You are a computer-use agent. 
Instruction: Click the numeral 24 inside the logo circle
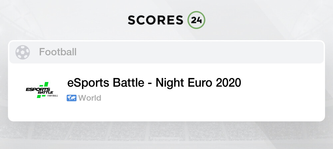pyautogui.click(x=196, y=20)
